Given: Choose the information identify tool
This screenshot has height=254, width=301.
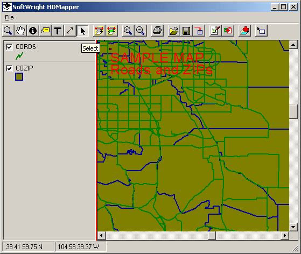Looking at the screenshot, I should pyautogui.click(x=33, y=31).
